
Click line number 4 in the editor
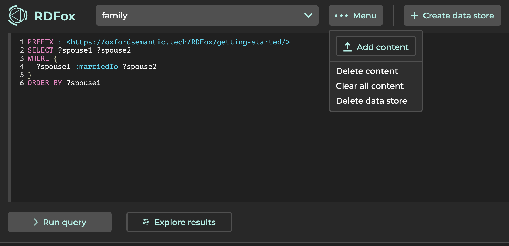[22, 66]
